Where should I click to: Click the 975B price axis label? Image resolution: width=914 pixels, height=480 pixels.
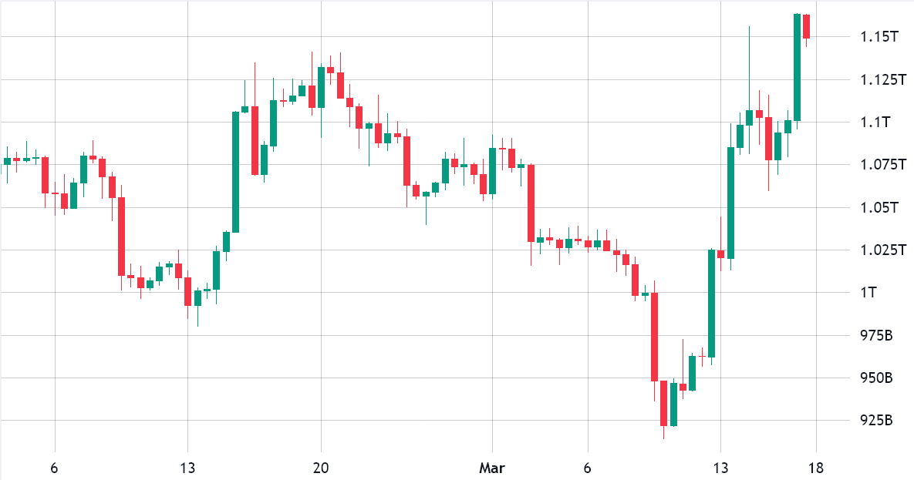coord(877,335)
